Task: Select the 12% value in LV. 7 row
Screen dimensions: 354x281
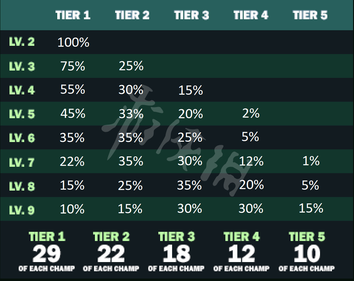Action: pos(251,161)
